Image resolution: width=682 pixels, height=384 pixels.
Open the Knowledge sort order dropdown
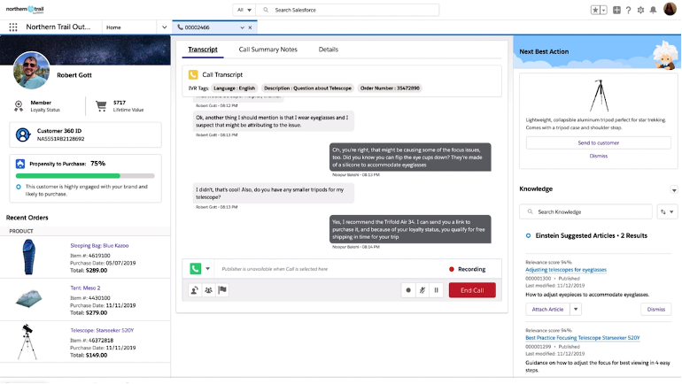[x=666, y=212]
